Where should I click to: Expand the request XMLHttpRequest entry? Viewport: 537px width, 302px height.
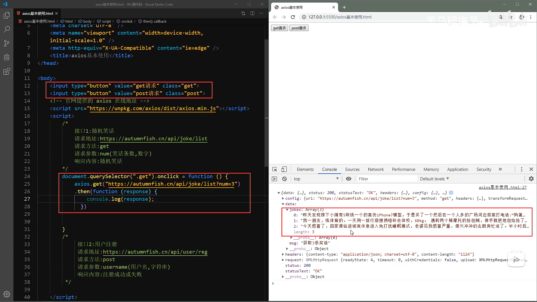pos(283,260)
